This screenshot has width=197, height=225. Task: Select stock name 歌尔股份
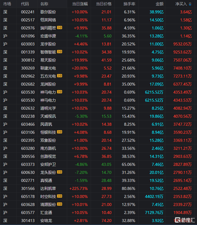point(48,12)
